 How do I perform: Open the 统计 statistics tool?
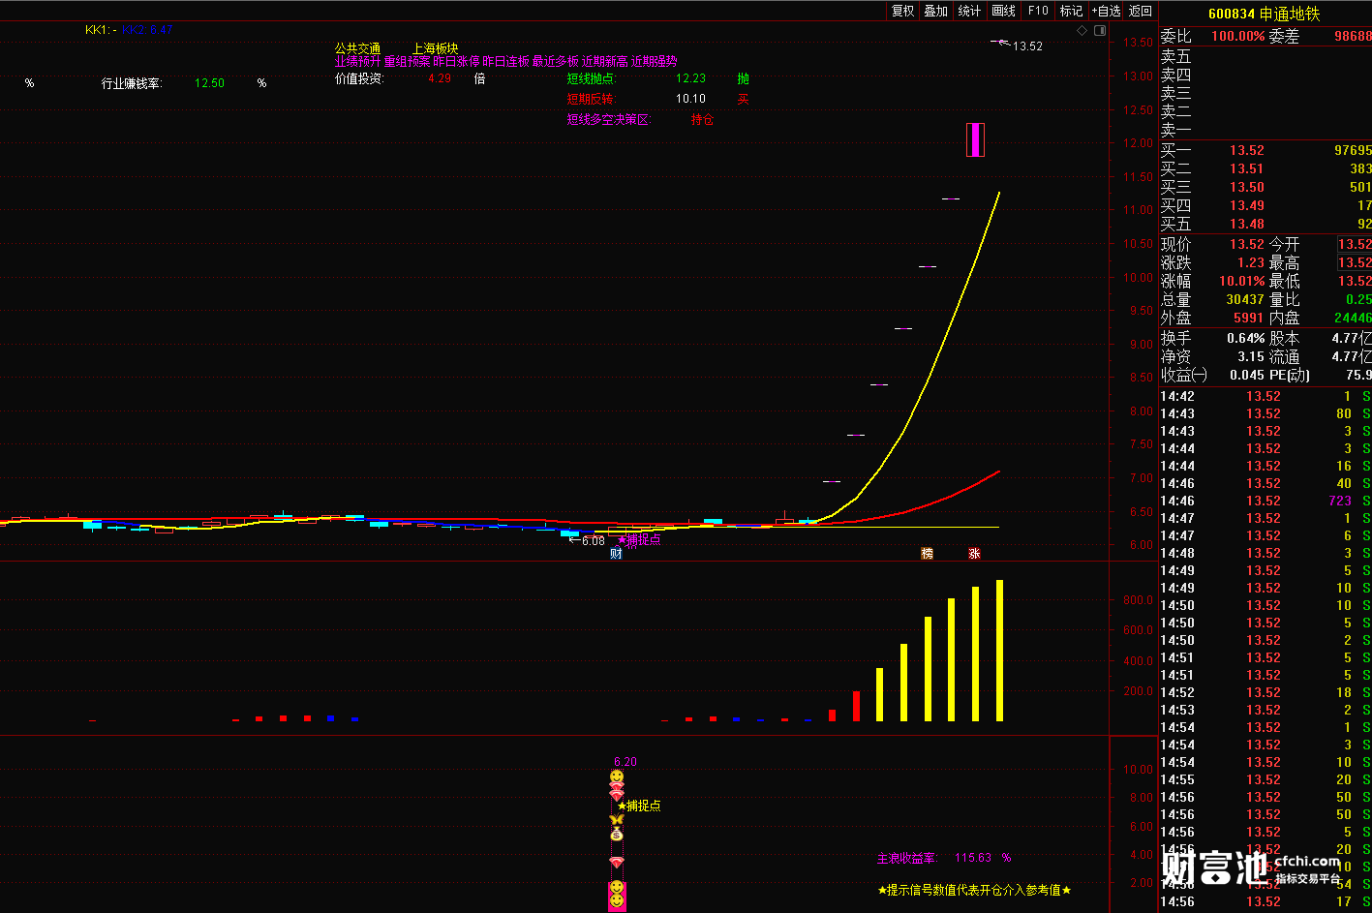coord(969,11)
